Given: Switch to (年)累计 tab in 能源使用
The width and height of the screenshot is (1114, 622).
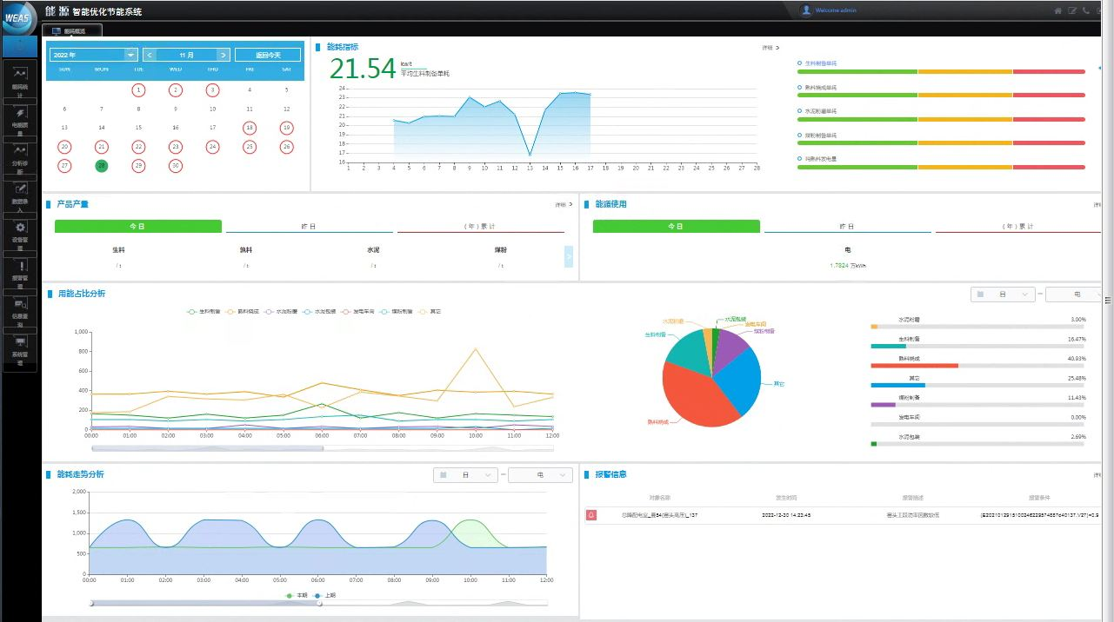Looking at the screenshot, I should (1017, 226).
